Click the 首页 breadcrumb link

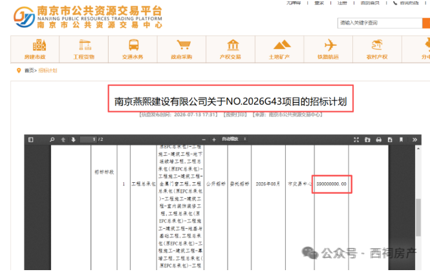29,70
